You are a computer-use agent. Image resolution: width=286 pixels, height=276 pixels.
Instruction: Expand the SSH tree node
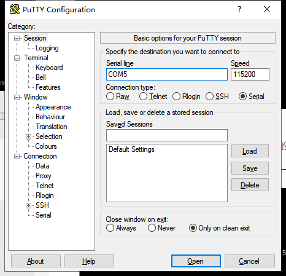click(x=29, y=205)
